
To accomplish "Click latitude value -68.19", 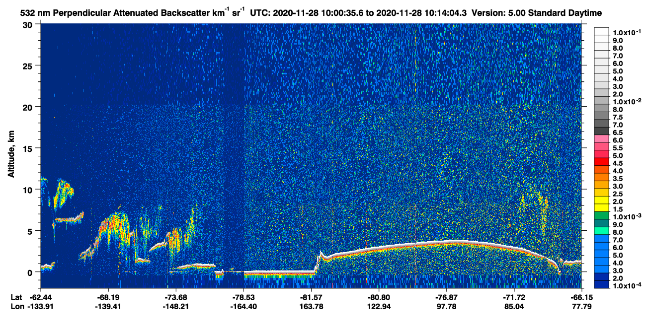I will pyautogui.click(x=108, y=297).
